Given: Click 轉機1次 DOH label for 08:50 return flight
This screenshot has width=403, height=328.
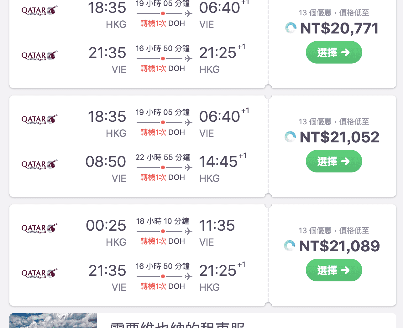Looking at the screenshot, I should coord(163,177).
